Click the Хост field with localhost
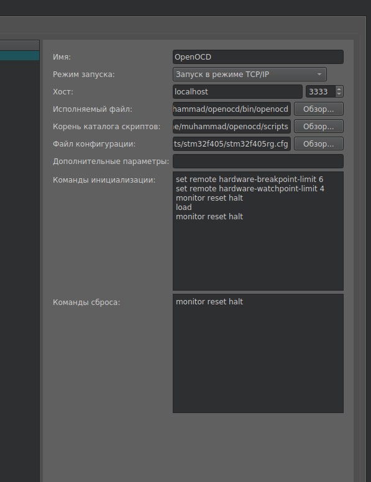 tap(237, 91)
